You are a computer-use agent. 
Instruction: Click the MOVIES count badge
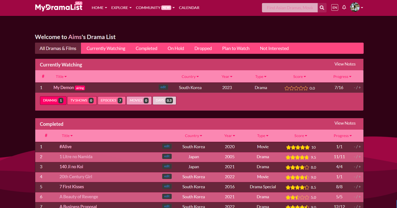pyautogui.click(x=139, y=101)
